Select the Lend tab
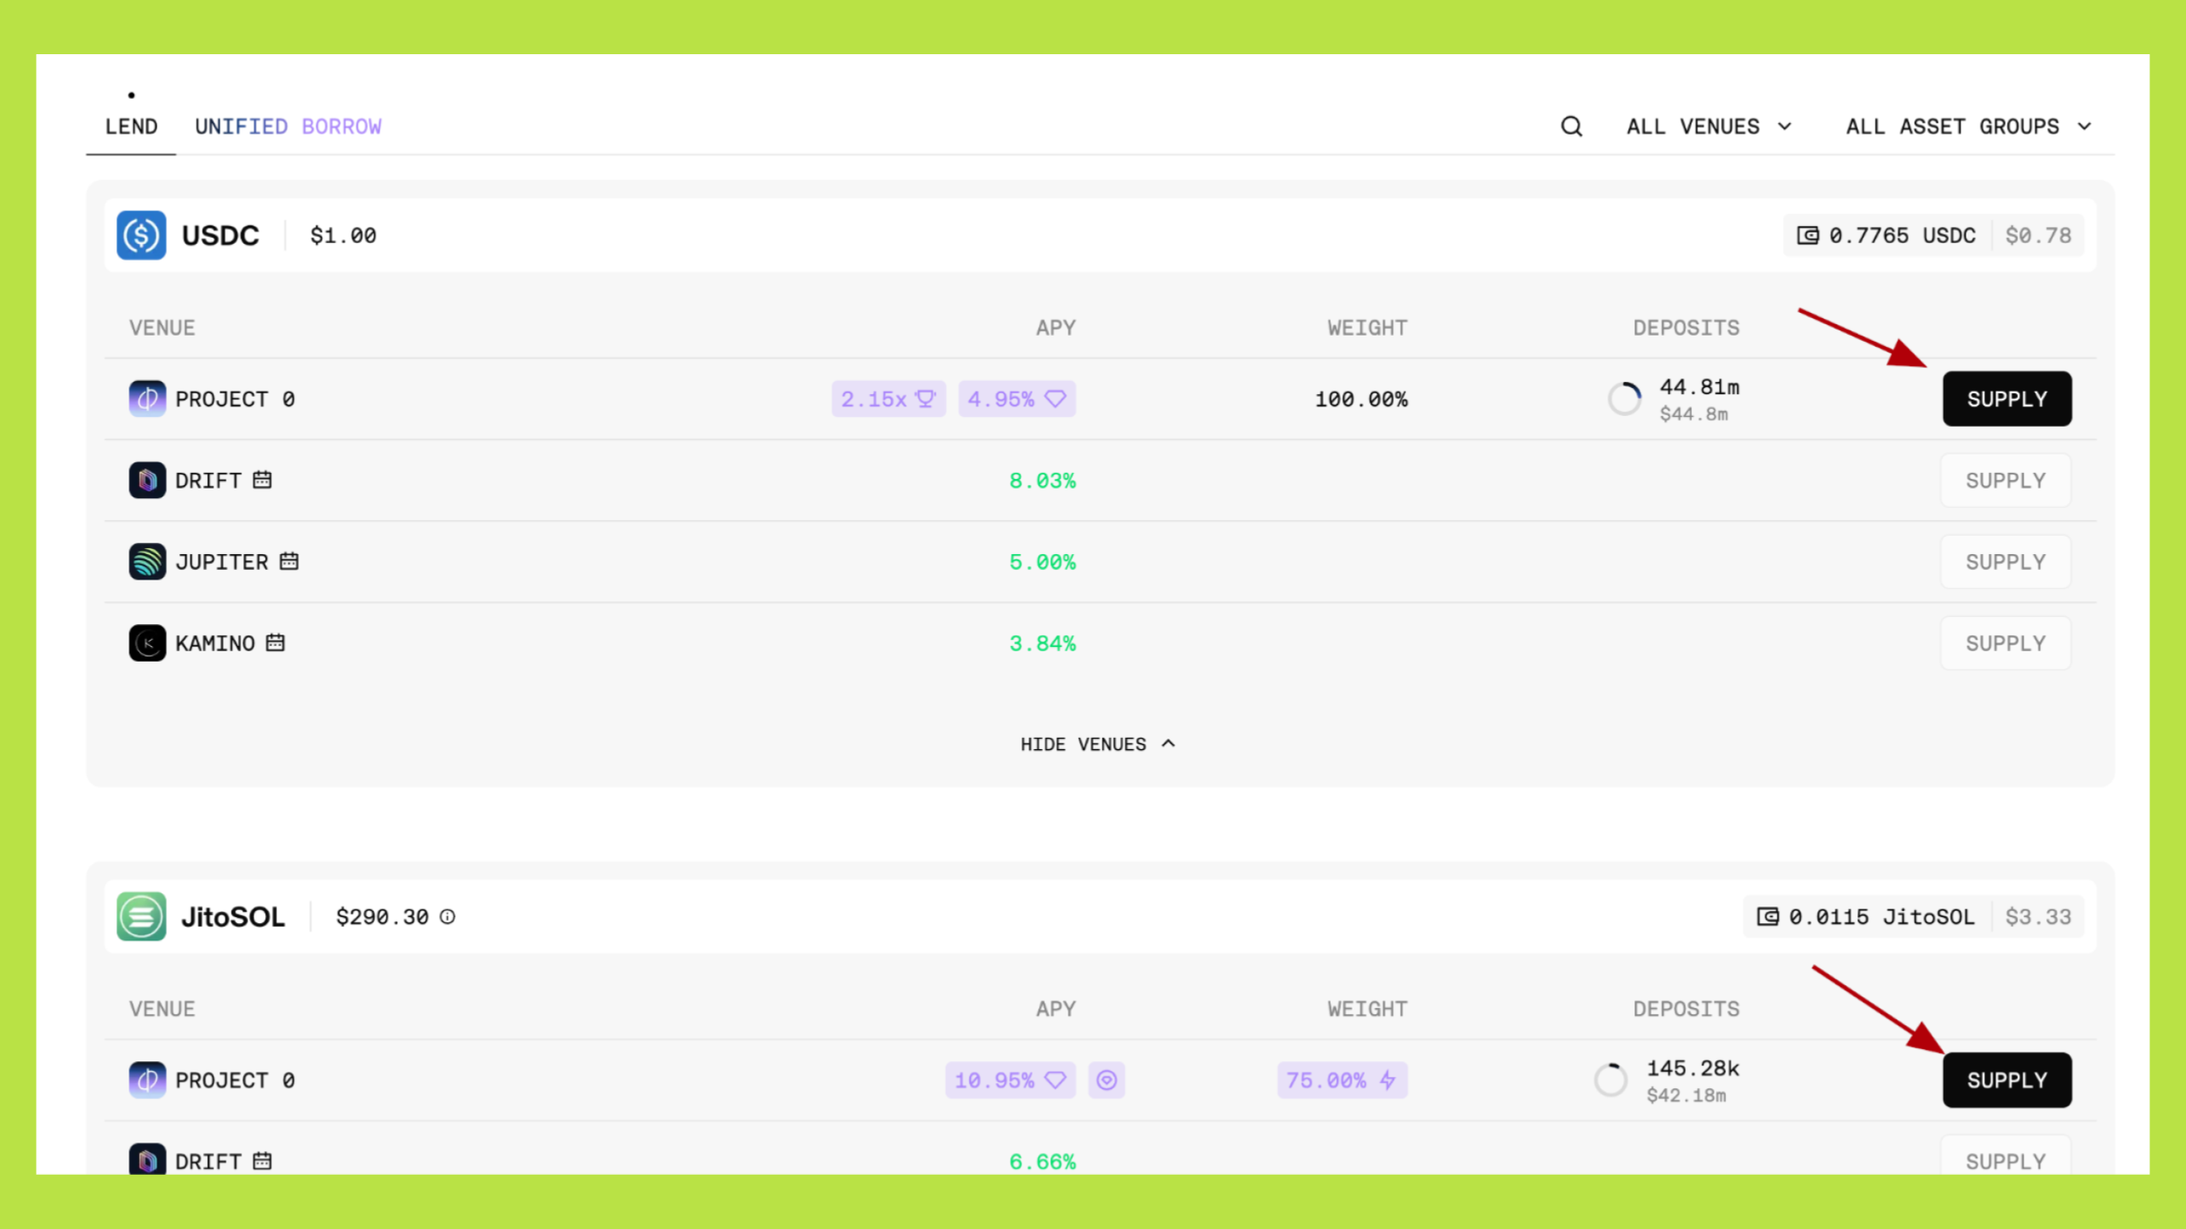 [x=131, y=127]
